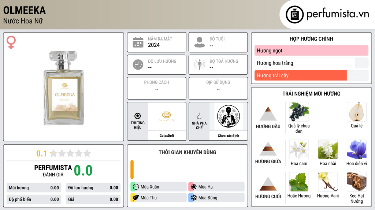Click the Độ lưu hương 0.00 score cell

[x=93, y=188]
